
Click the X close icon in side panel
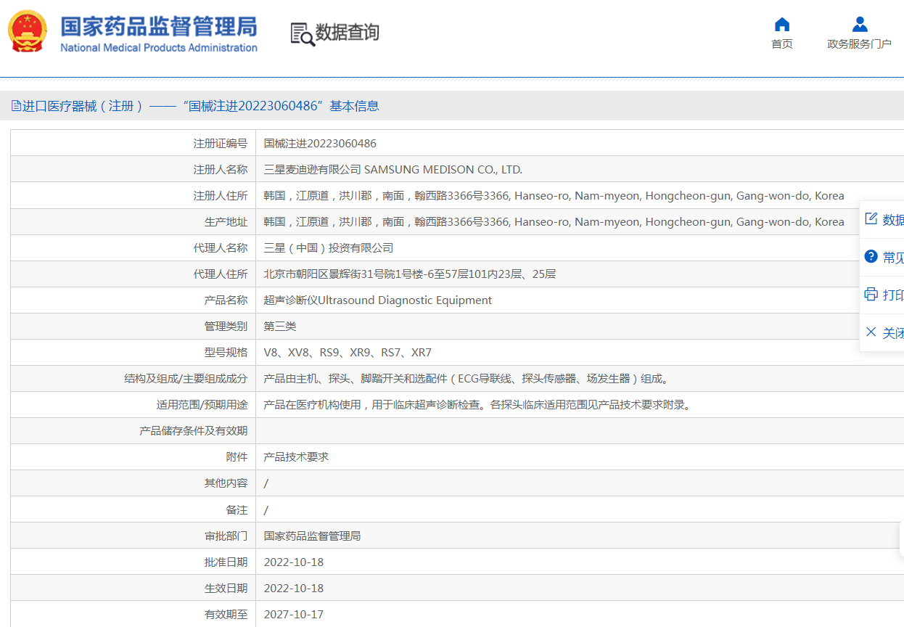[871, 332]
